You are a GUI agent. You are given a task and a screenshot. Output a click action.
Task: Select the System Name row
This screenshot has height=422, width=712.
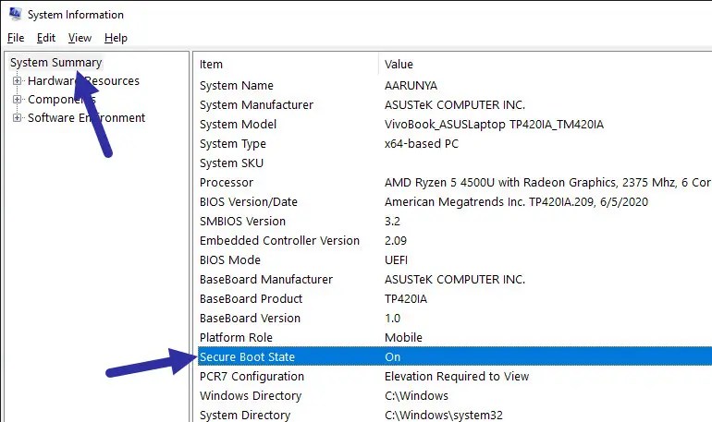[455, 85]
